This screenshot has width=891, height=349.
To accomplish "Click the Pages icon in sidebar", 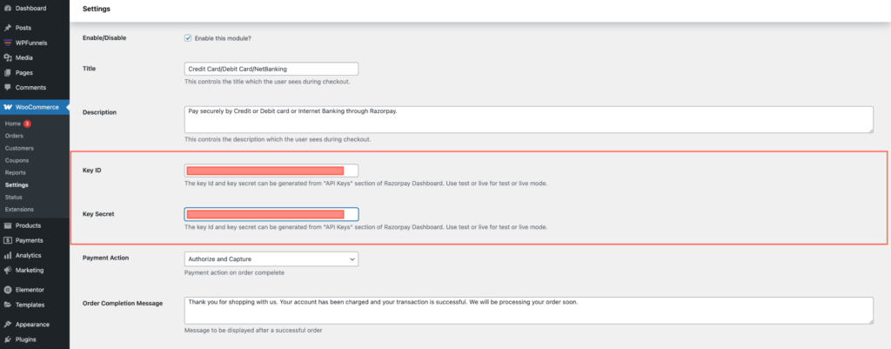I will click(x=7, y=73).
